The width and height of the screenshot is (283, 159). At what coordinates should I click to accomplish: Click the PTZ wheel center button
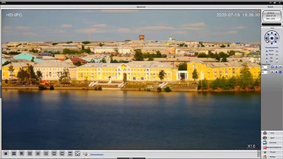pyautogui.click(x=272, y=38)
